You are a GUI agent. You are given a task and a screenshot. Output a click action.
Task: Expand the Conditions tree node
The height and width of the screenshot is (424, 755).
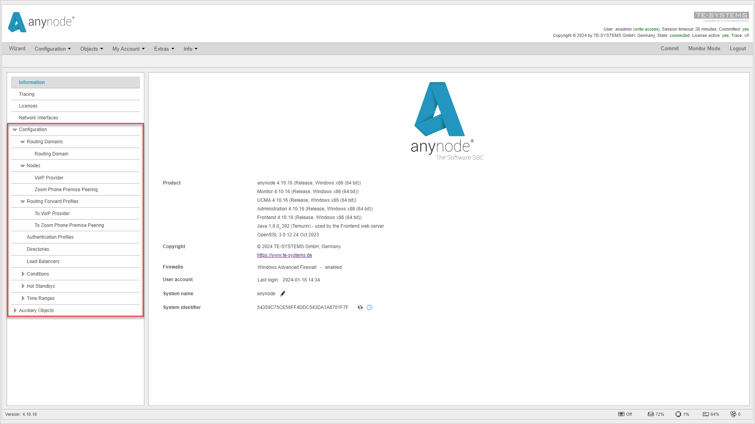point(23,274)
